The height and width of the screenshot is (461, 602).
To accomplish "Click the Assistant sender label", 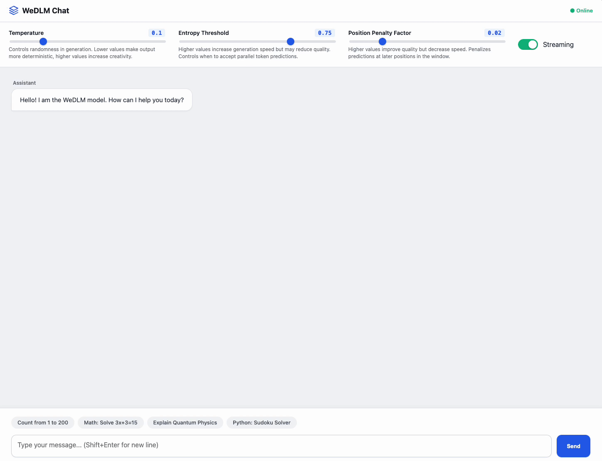I will click(24, 83).
